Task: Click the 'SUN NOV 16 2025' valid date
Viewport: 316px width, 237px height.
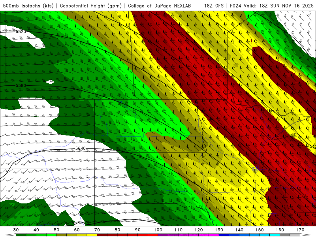Action: pyautogui.click(x=292, y=6)
